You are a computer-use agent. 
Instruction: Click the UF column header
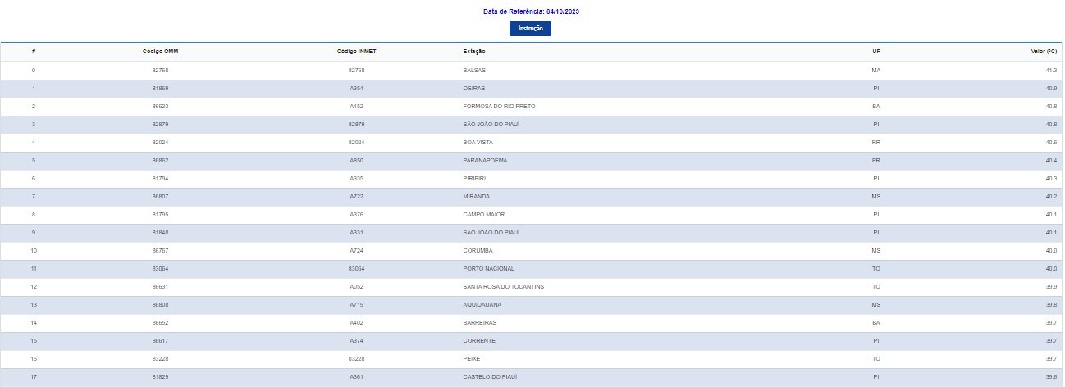(x=875, y=52)
